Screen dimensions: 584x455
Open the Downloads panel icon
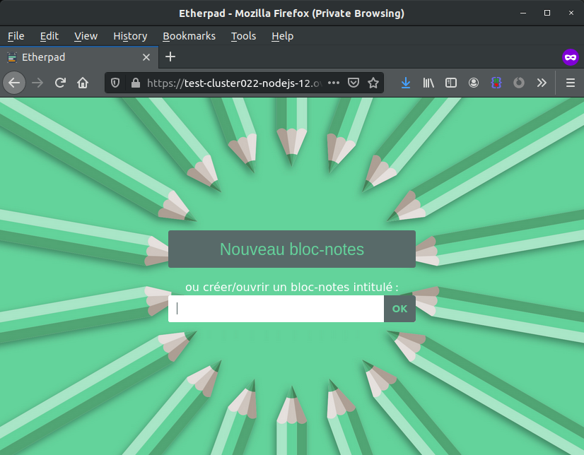(405, 83)
